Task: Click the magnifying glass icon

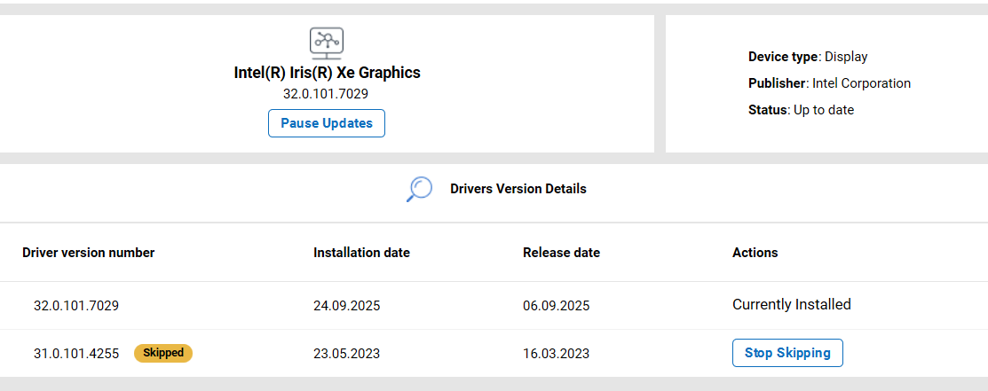Action: (419, 189)
